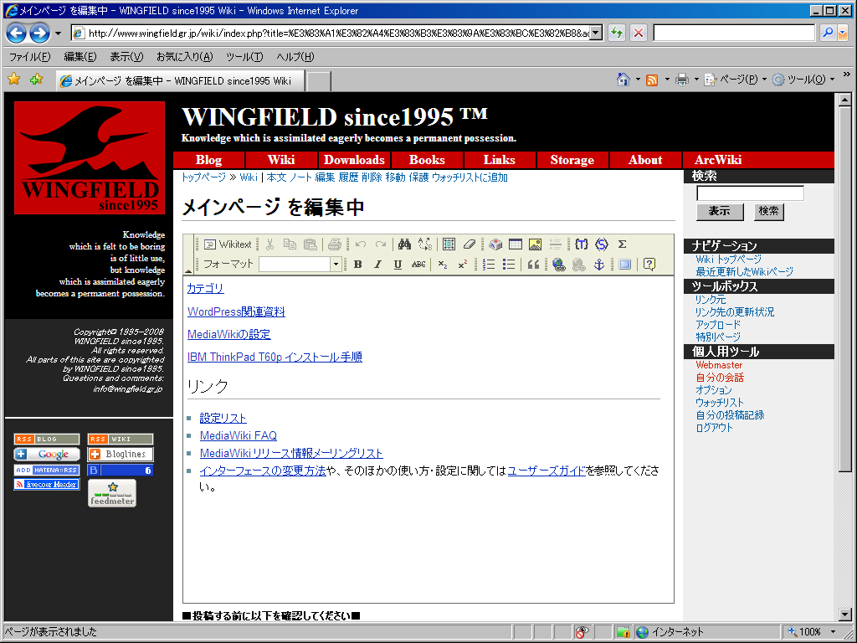The width and height of the screenshot is (857, 643).
Task: Click the wiki 検索 text input field
Action: (x=750, y=193)
